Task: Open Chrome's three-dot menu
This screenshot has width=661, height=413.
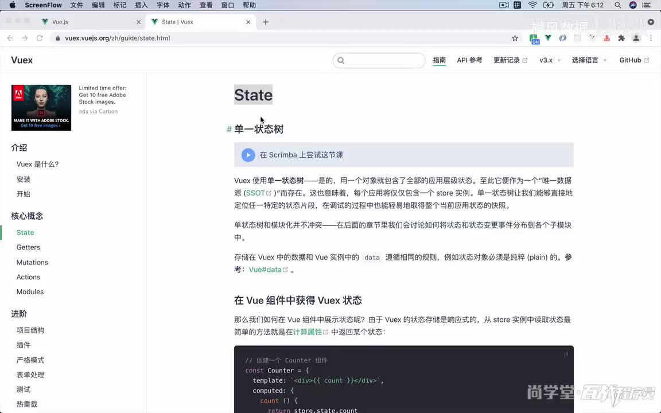Action: [x=651, y=38]
